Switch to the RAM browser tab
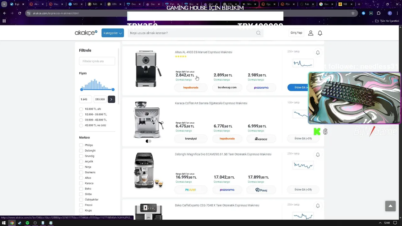This screenshot has width=402, height=226. 94,4
